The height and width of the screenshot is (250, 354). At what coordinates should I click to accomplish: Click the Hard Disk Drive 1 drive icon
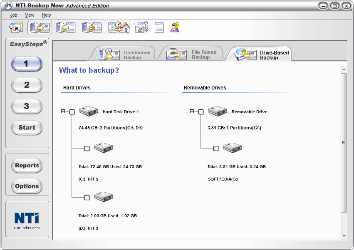point(89,111)
